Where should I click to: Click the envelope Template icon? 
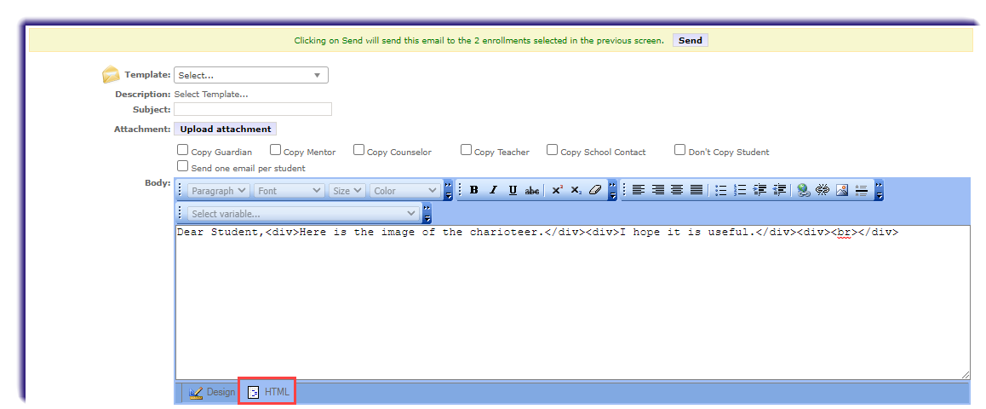click(x=111, y=74)
